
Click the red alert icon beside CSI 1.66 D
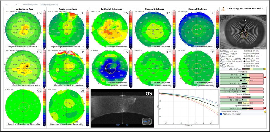pos(265,77)
